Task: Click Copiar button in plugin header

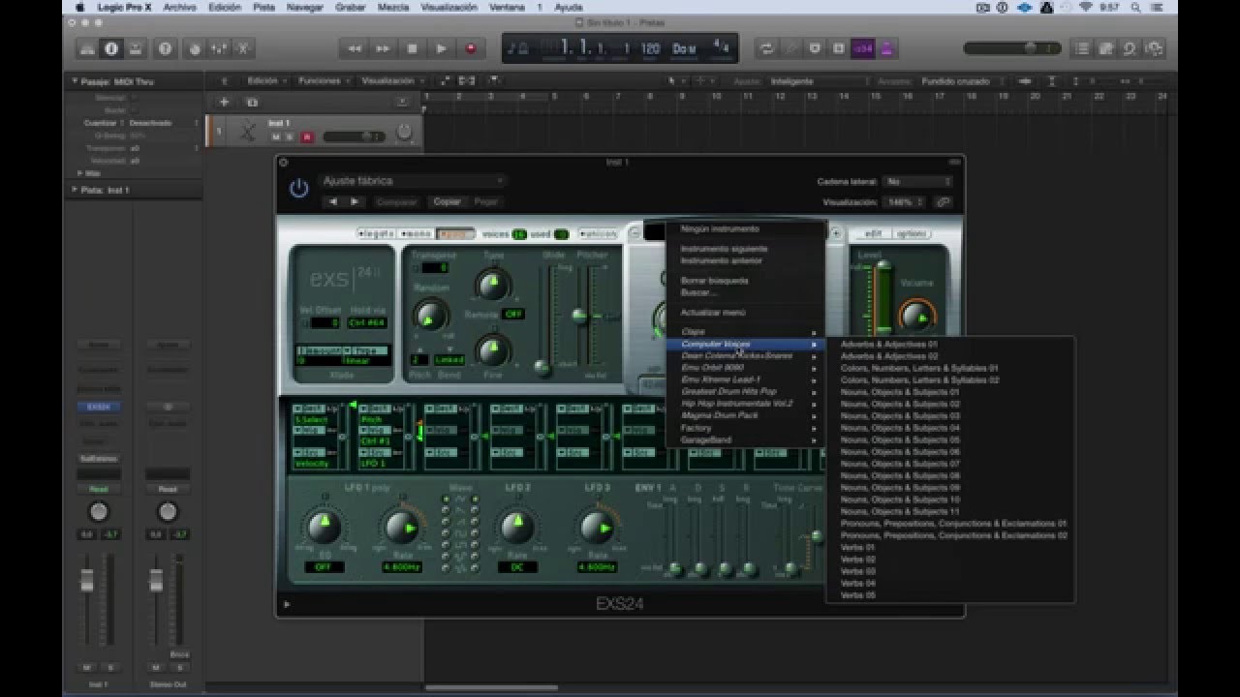Action: click(447, 201)
